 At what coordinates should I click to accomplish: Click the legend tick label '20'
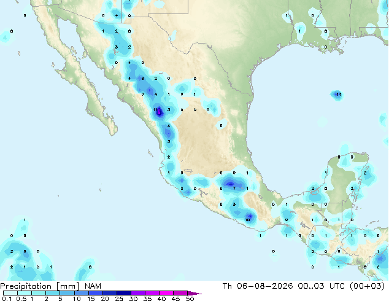(105, 299)
